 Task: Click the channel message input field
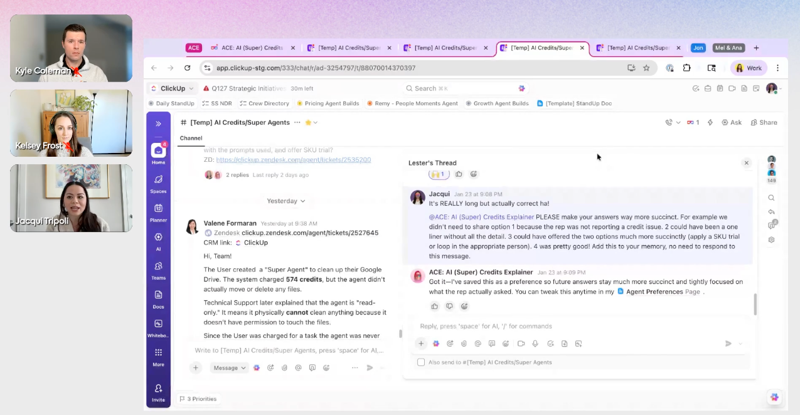click(x=289, y=350)
